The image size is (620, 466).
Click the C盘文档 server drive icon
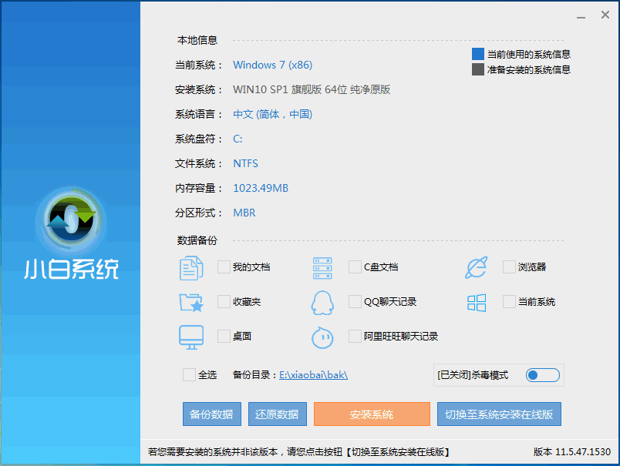coord(322,267)
